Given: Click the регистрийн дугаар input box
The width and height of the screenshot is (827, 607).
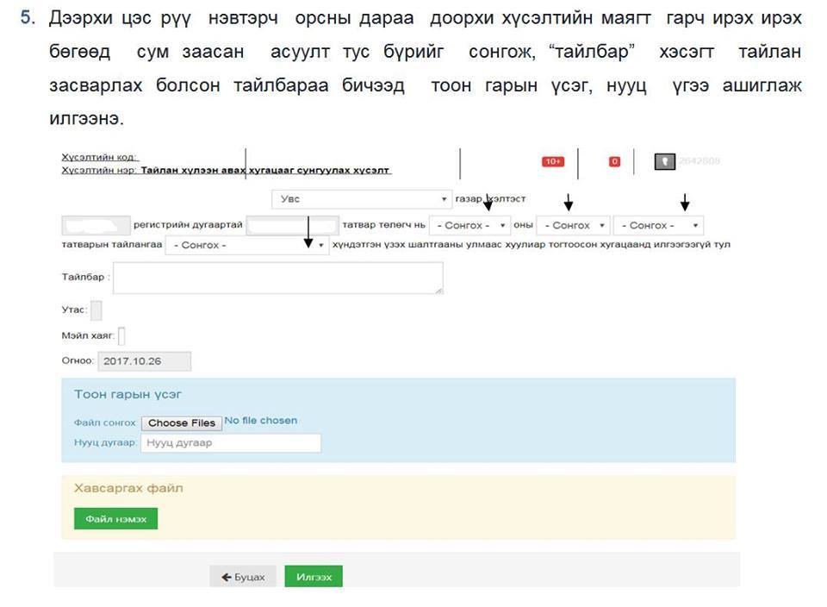Looking at the screenshot, I should pos(96,225).
